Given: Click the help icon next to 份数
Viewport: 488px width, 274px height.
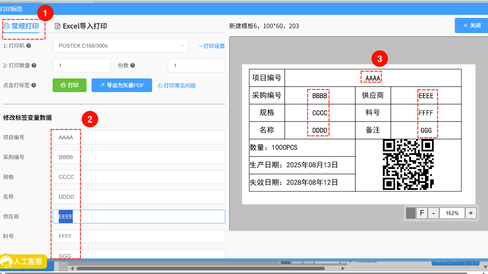Looking at the screenshot, I should click(x=133, y=65).
